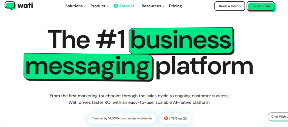288x127 pixels.
Task: Click the highlighted word business in headline
Action: coord(181,41)
